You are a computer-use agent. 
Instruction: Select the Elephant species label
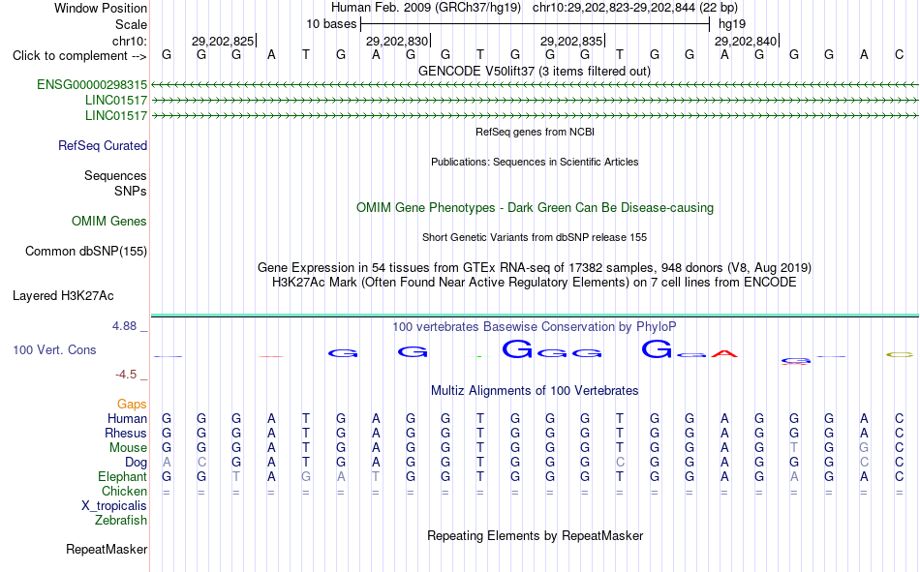click(x=122, y=476)
